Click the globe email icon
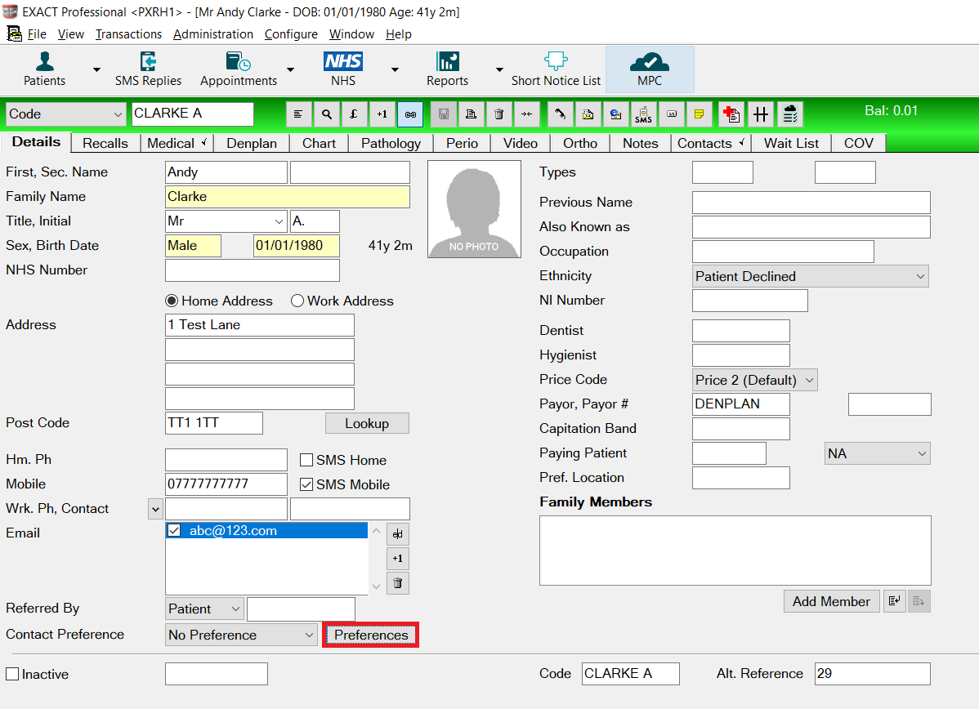 615,114
